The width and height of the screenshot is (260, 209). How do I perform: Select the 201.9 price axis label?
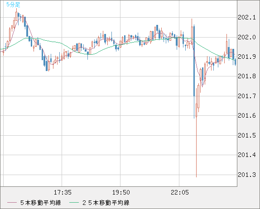click(x=247, y=57)
